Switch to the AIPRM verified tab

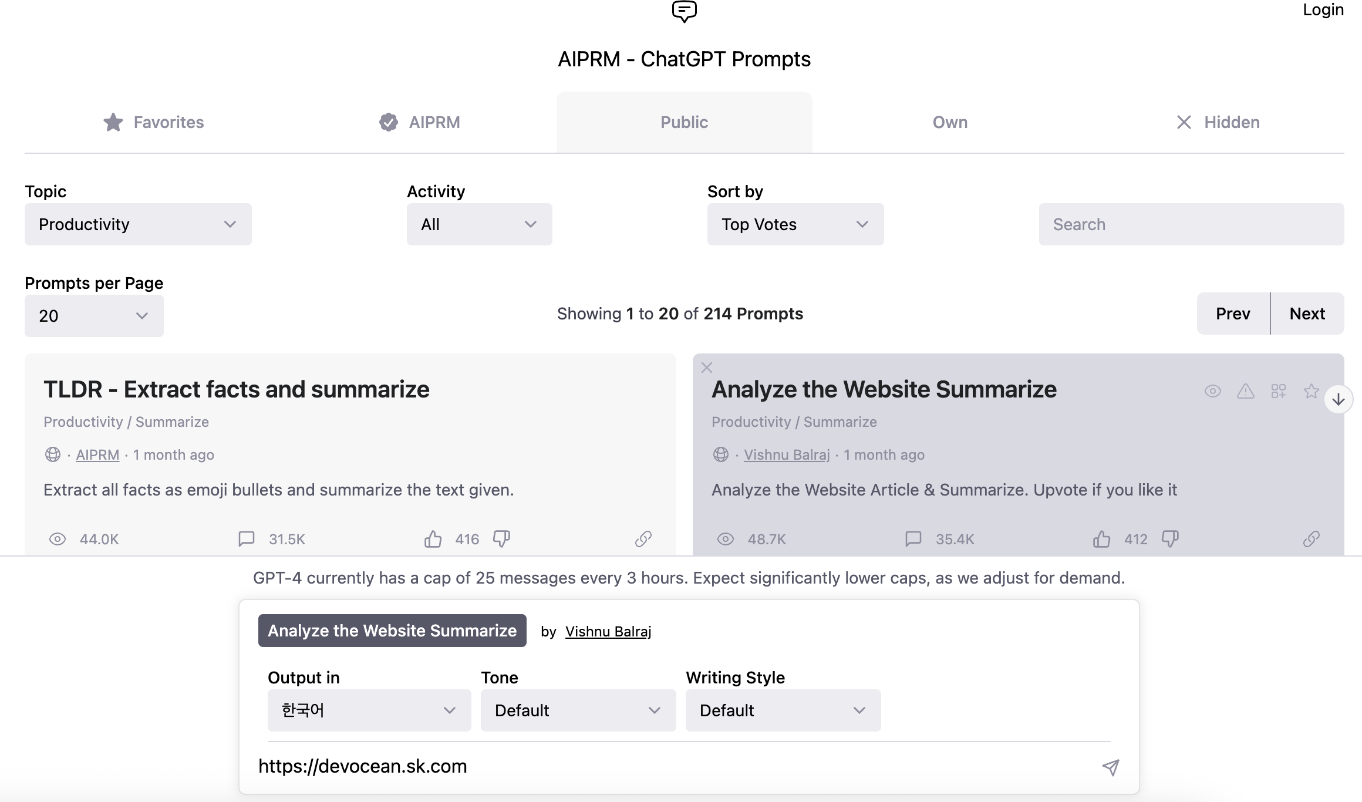tap(419, 122)
